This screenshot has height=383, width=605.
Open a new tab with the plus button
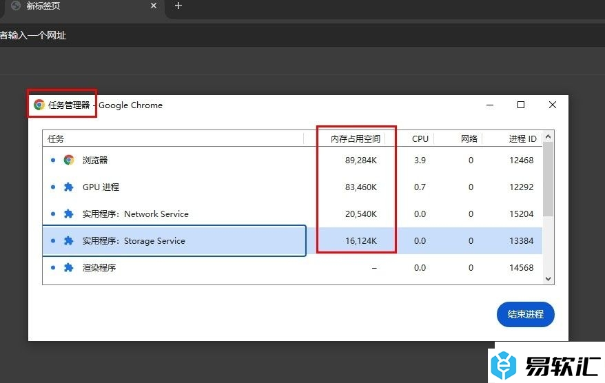(x=178, y=6)
